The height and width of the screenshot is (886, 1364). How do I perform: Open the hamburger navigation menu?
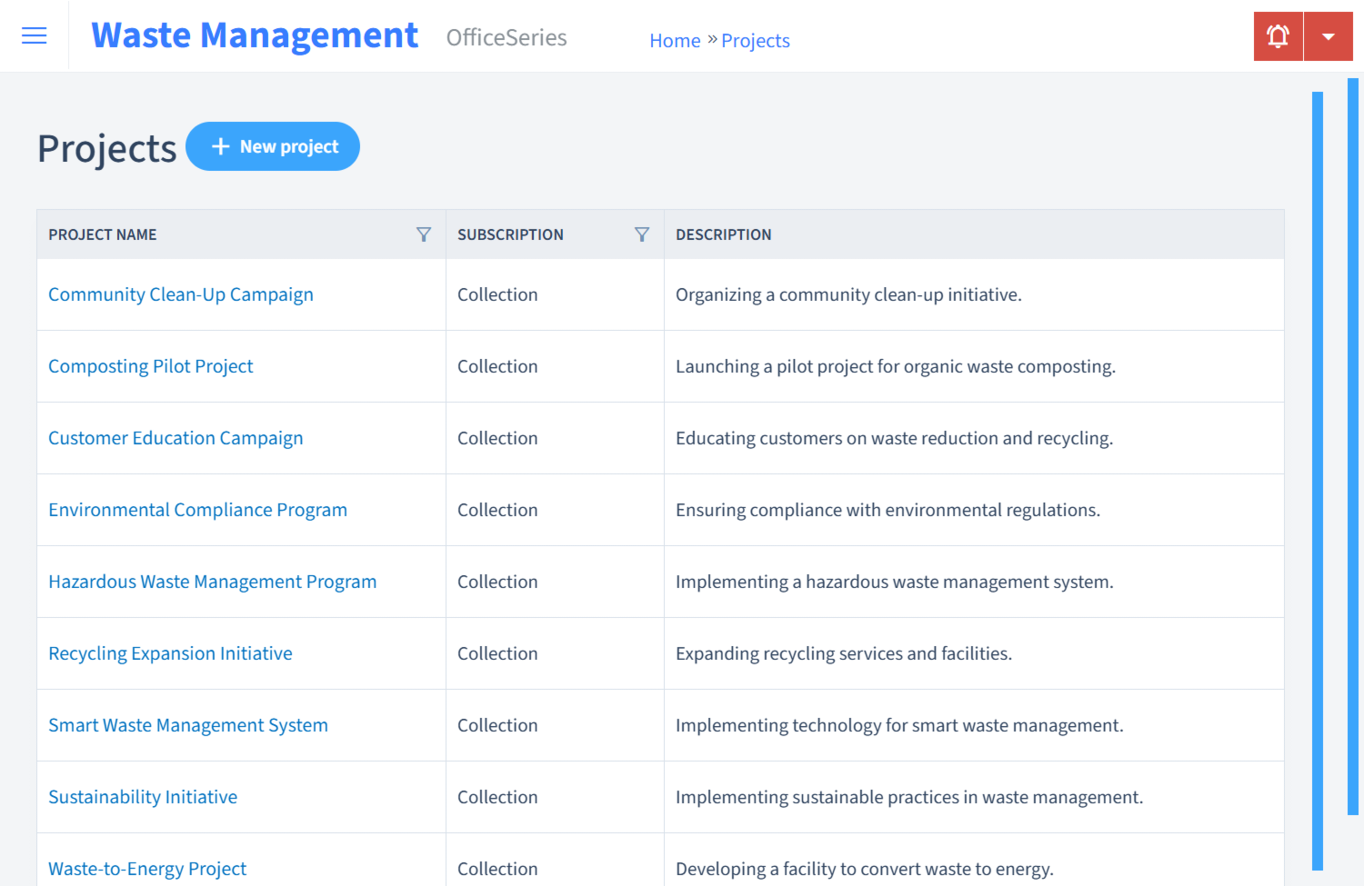[x=34, y=35]
